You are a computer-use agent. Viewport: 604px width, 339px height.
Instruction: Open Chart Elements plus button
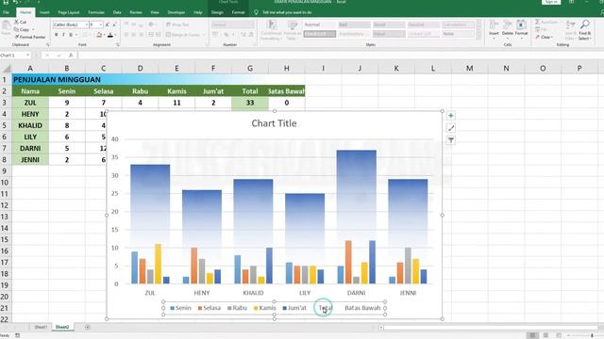tap(451, 116)
